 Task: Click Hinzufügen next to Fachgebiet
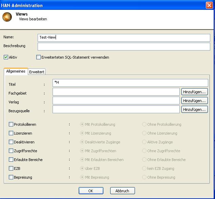[x=194, y=92]
